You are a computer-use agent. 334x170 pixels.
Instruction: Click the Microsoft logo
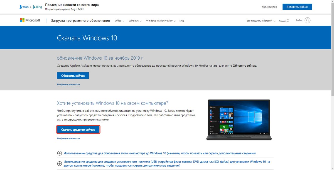point(30,20)
